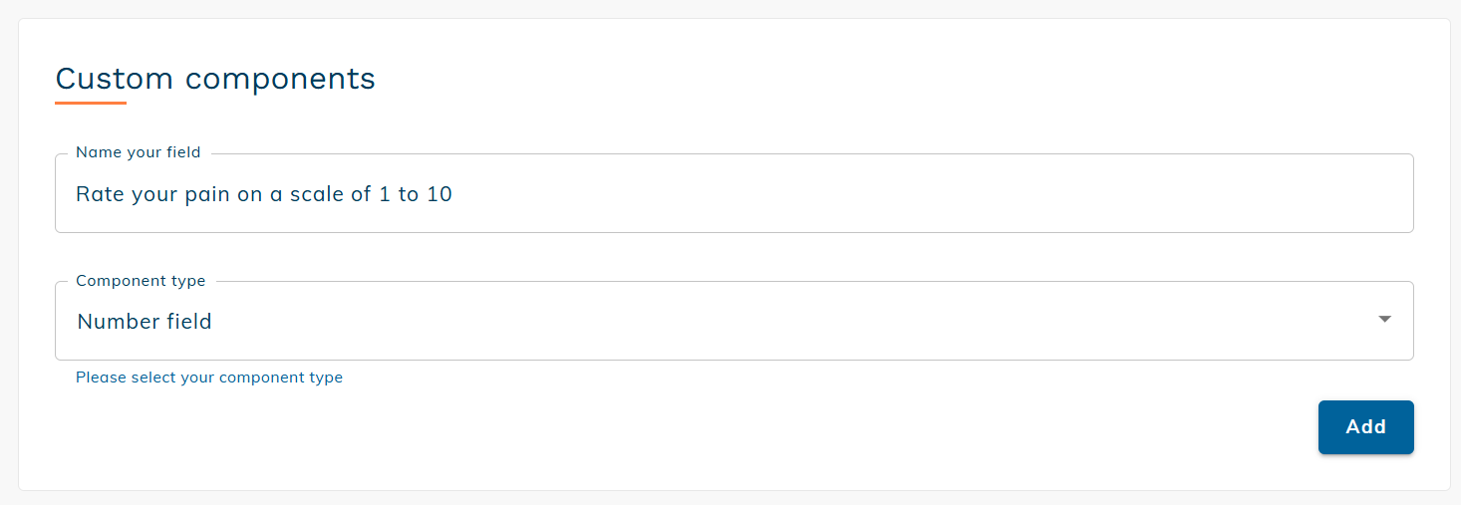Click the "Component type" label

click(x=141, y=281)
